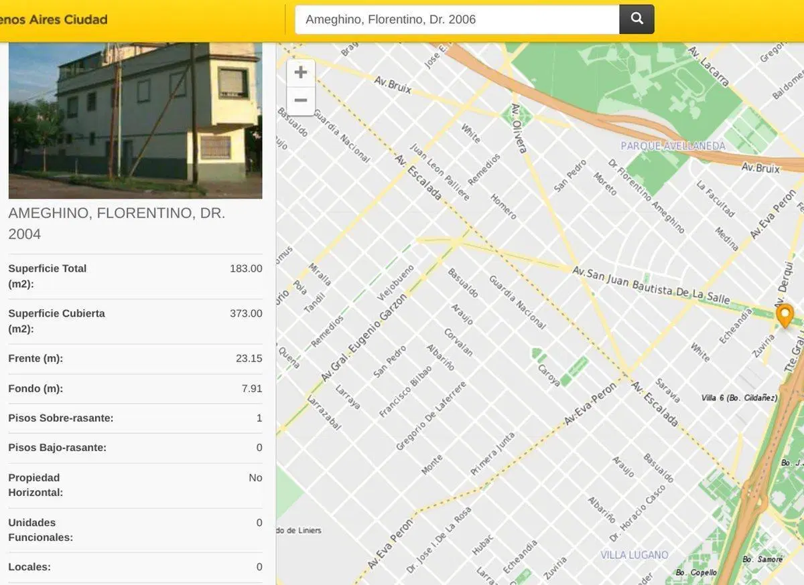Screen dimensions: 804x585
Task: Click the VILLA LUGANO map label
Action: point(634,555)
